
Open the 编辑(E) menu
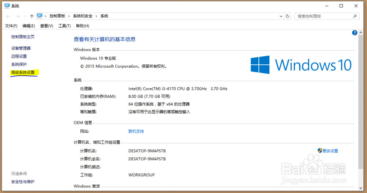29,26
